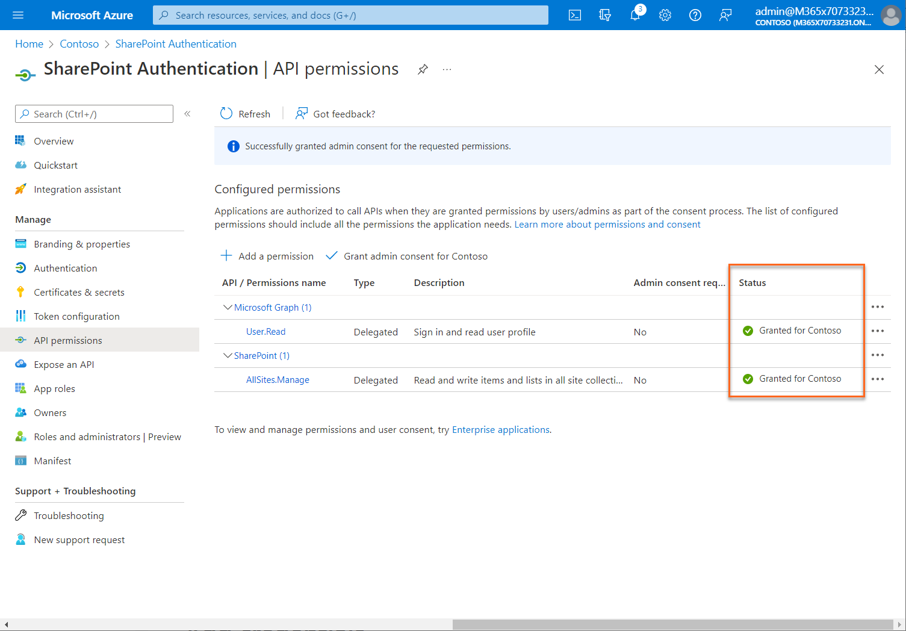Collapse the left resource menu
This screenshot has width=906, height=631.
coord(187,113)
